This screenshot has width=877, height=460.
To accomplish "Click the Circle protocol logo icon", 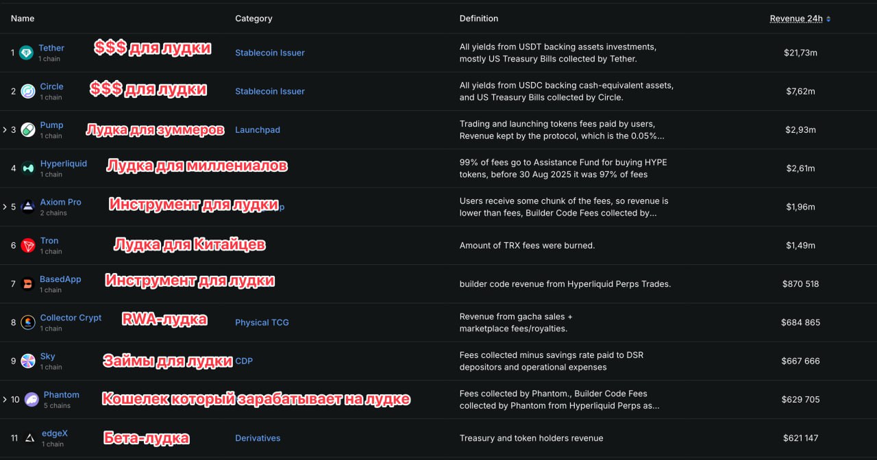I will (x=27, y=91).
